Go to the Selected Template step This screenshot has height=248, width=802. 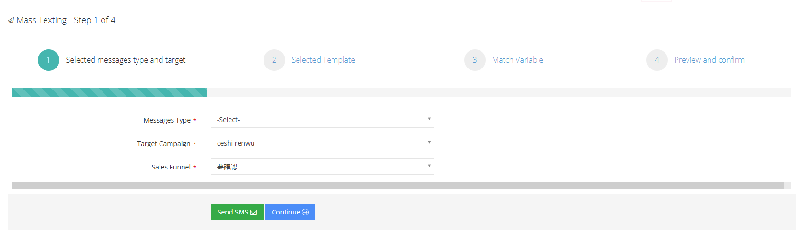323,60
